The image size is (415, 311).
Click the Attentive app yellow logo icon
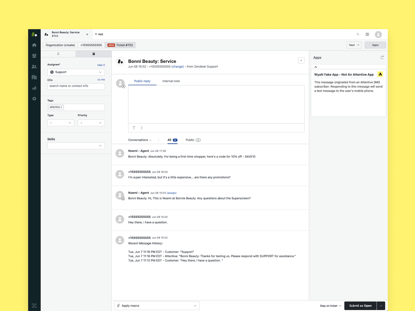(380, 75)
